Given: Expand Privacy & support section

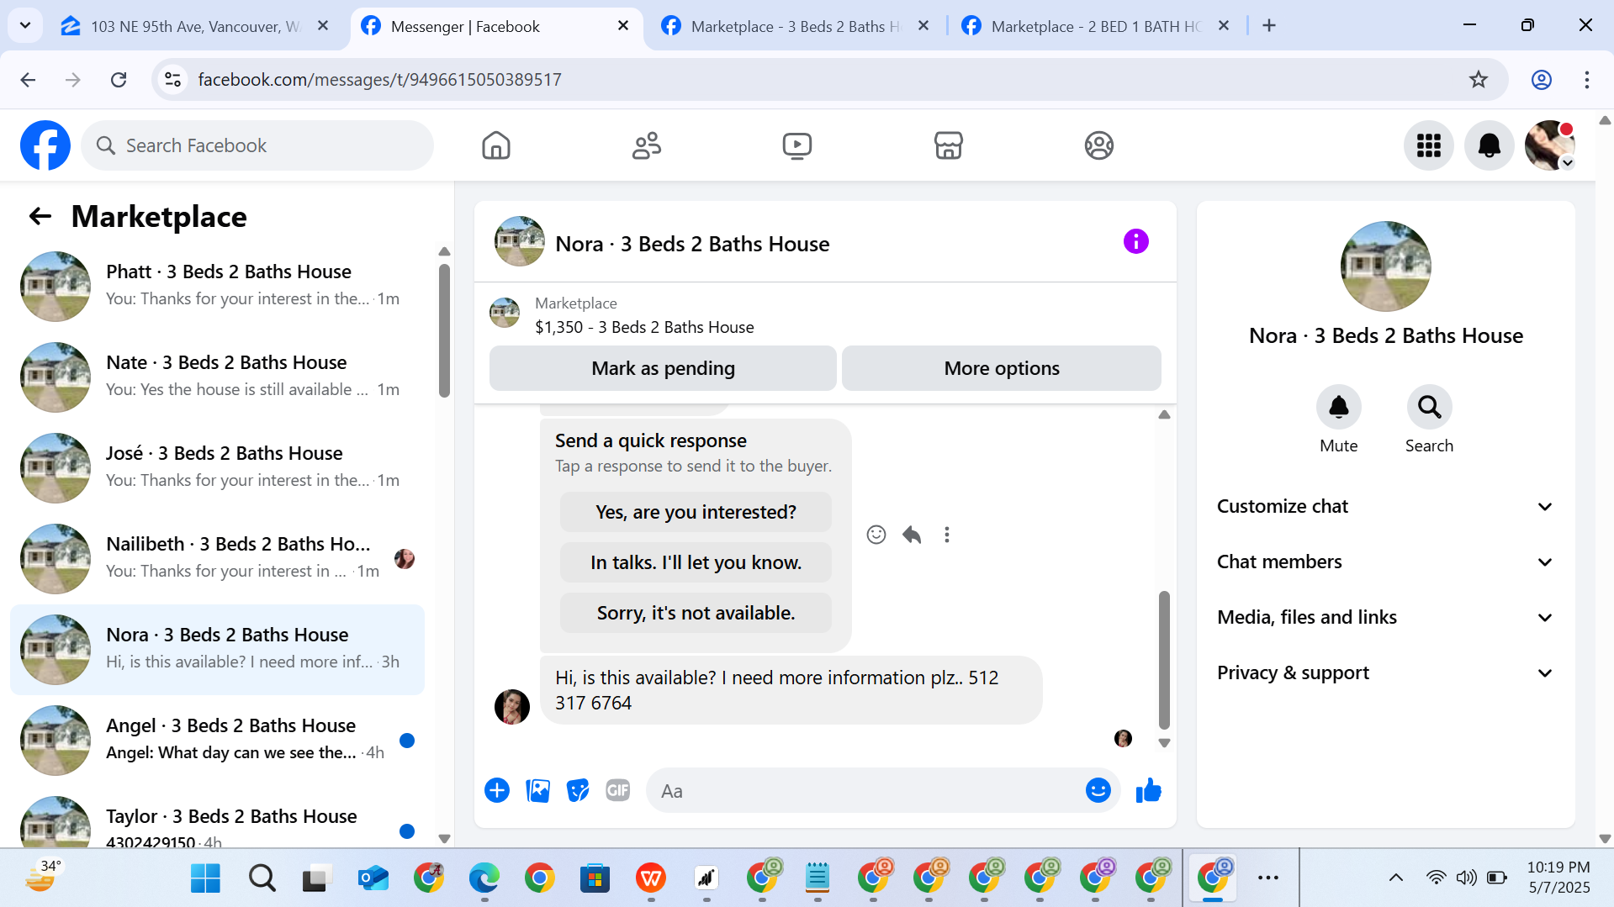Looking at the screenshot, I should coord(1384,672).
